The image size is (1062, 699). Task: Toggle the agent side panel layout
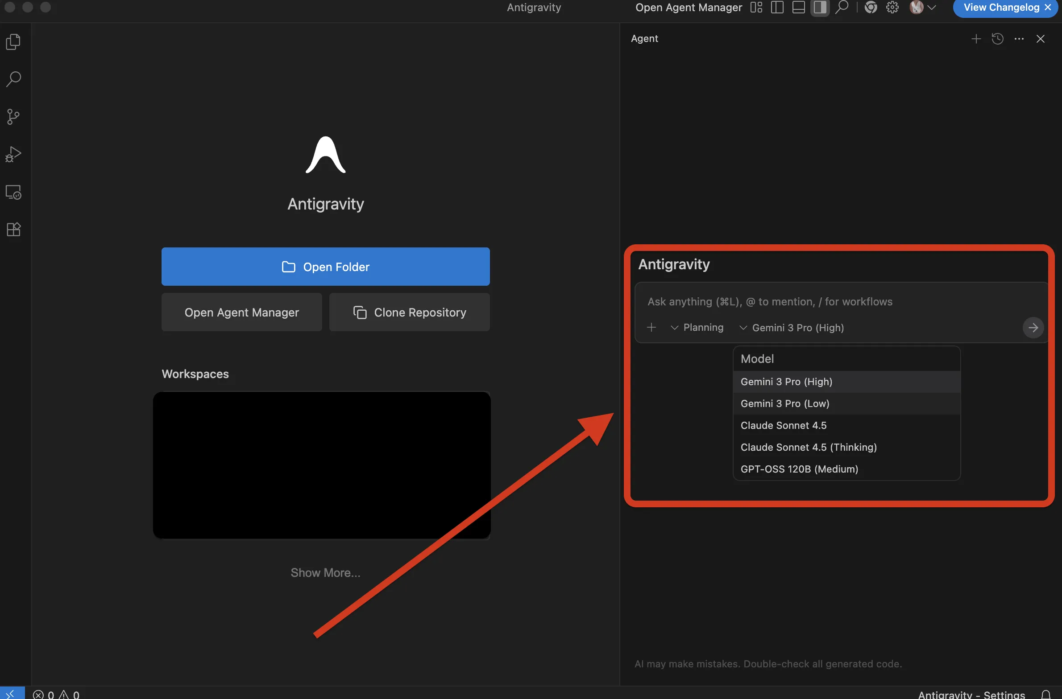(820, 8)
